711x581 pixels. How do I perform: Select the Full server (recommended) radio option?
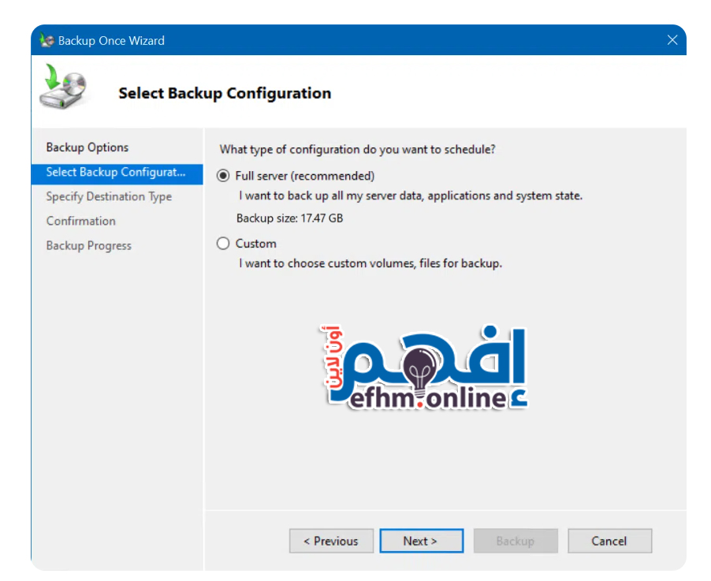pos(223,176)
